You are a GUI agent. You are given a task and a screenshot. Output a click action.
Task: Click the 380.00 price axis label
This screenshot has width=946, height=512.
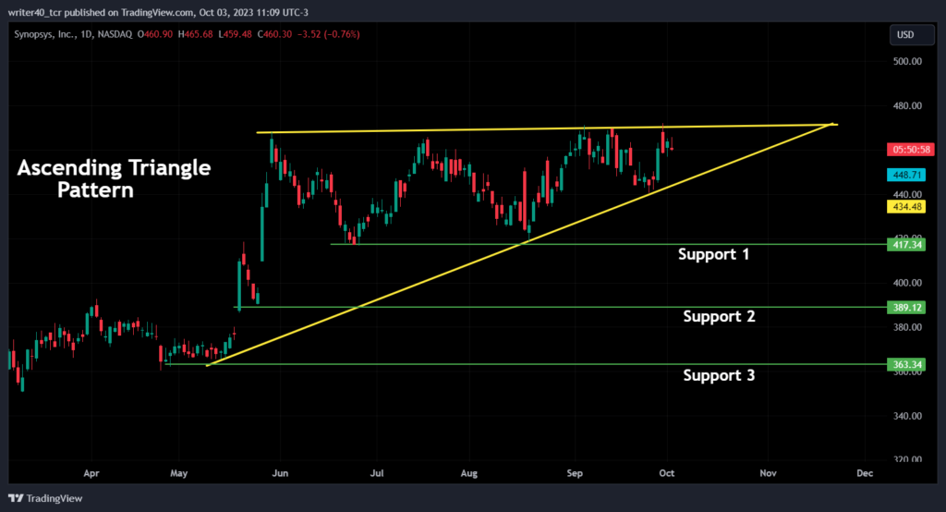tap(907, 327)
